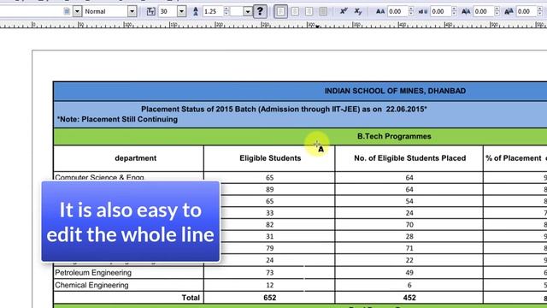Open the font family list icon
The height and width of the screenshot is (308, 547).
tap(67, 11)
